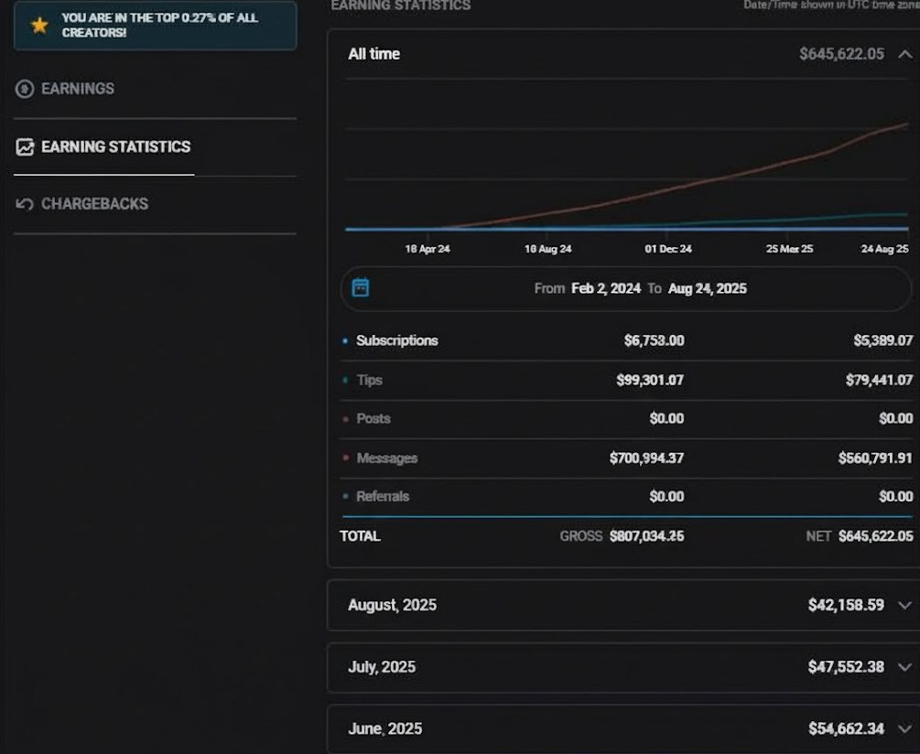Expand the July, 2025 earnings row

point(904,667)
